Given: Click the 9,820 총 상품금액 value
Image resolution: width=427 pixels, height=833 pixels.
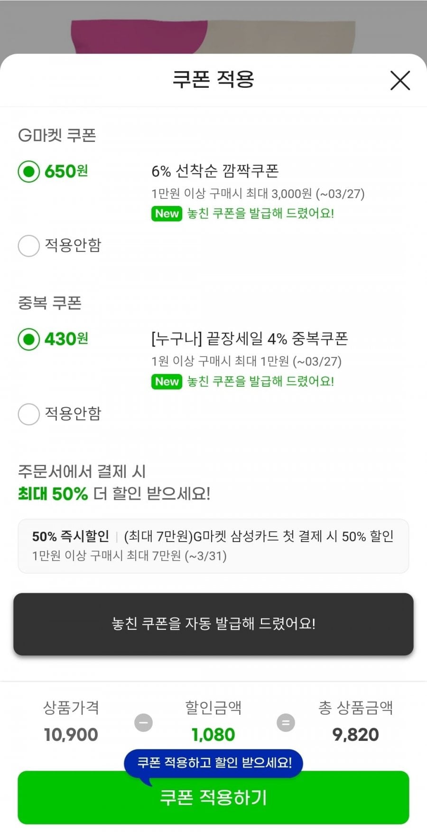Looking at the screenshot, I should point(355,735).
